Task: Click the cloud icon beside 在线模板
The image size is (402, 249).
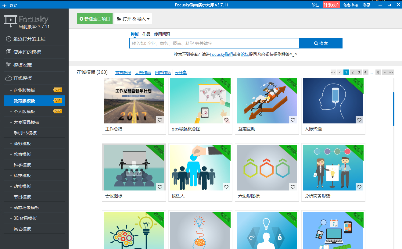Action: [x=9, y=78]
